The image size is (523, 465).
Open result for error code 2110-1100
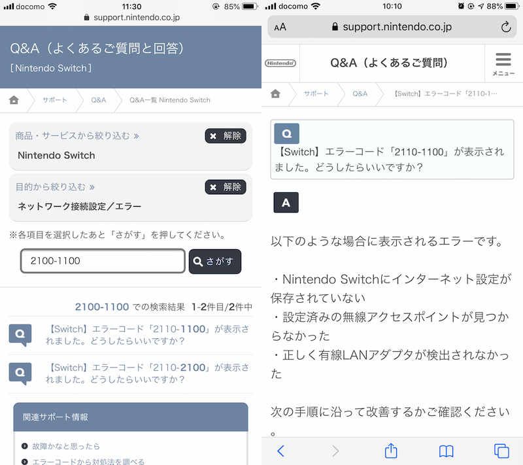coord(139,336)
